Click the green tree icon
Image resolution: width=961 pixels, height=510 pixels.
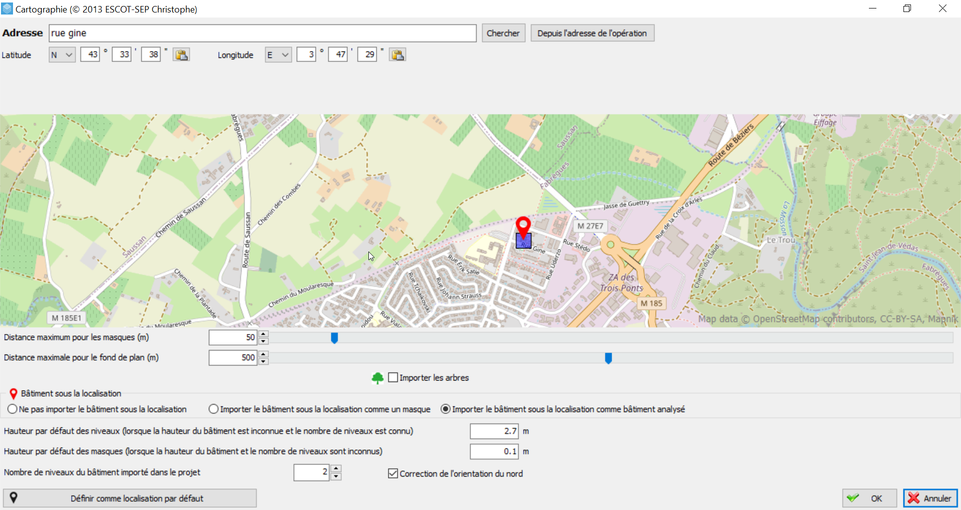377,378
